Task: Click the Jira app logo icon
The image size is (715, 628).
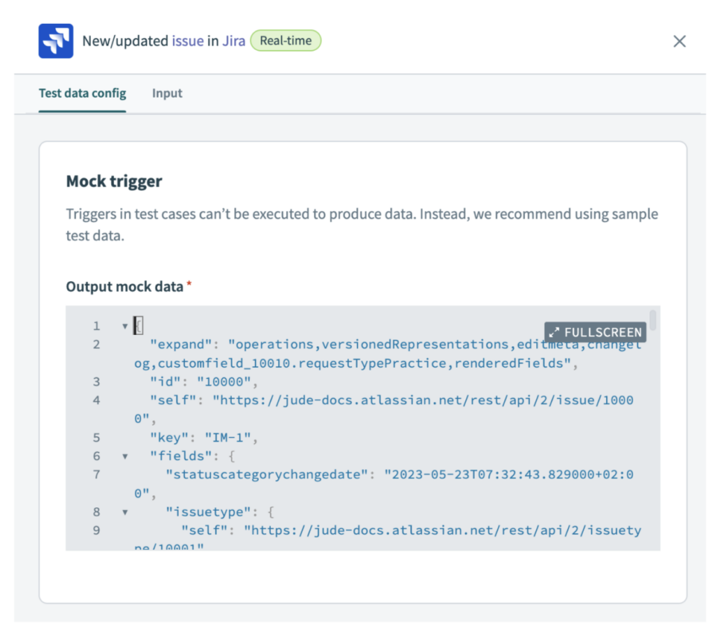Action: [x=56, y=40]
